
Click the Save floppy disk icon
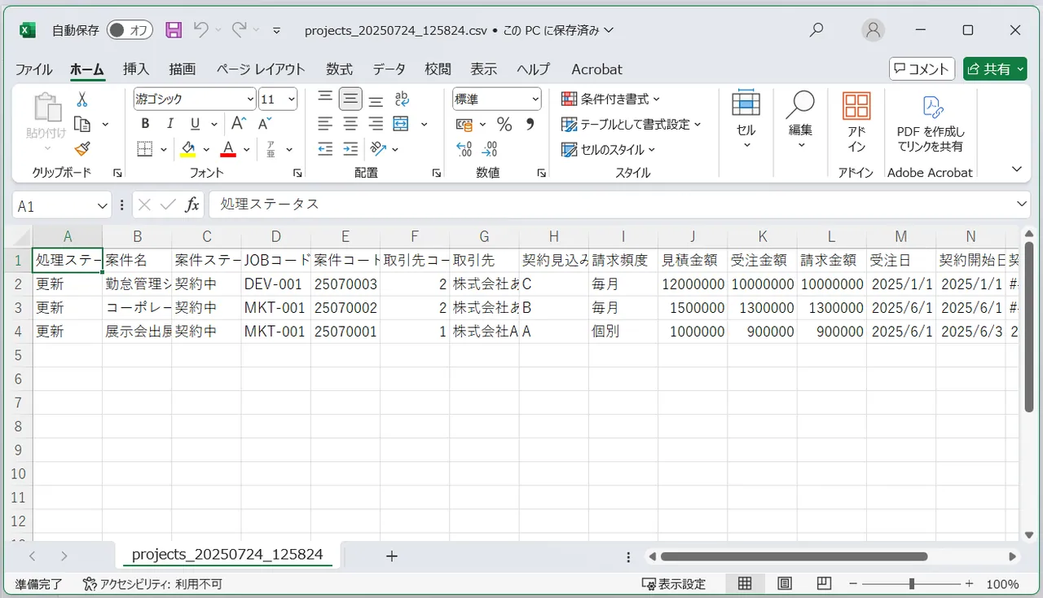coord(174,30)
